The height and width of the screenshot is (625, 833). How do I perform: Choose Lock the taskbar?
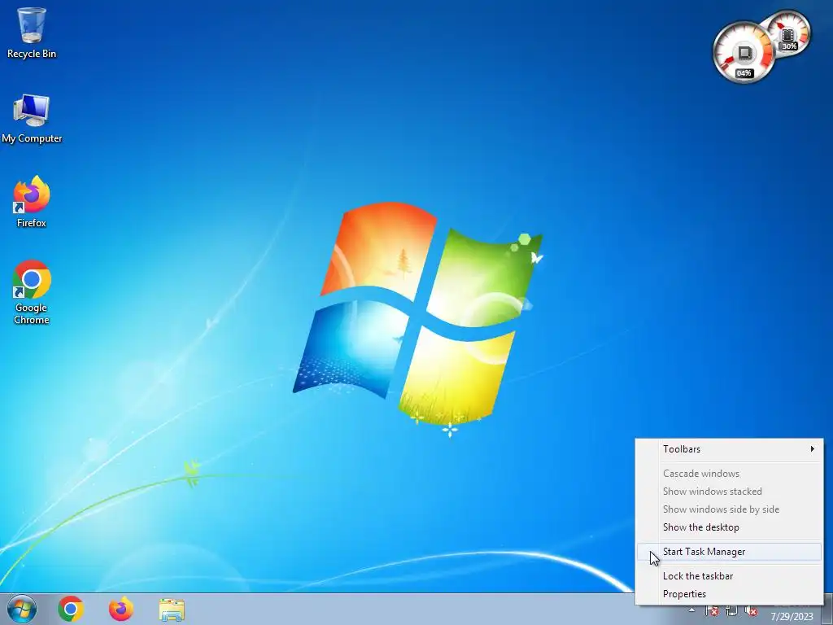click(x=730, y=576)
